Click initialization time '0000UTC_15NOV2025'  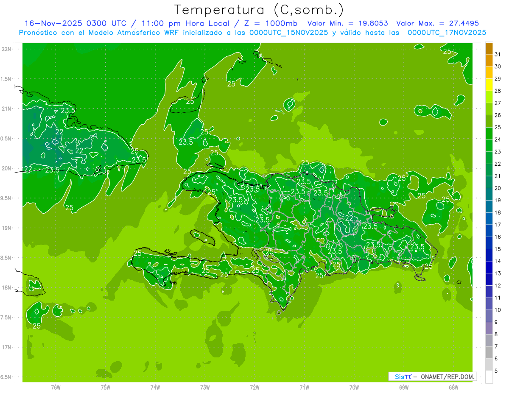tap(288, 33)
